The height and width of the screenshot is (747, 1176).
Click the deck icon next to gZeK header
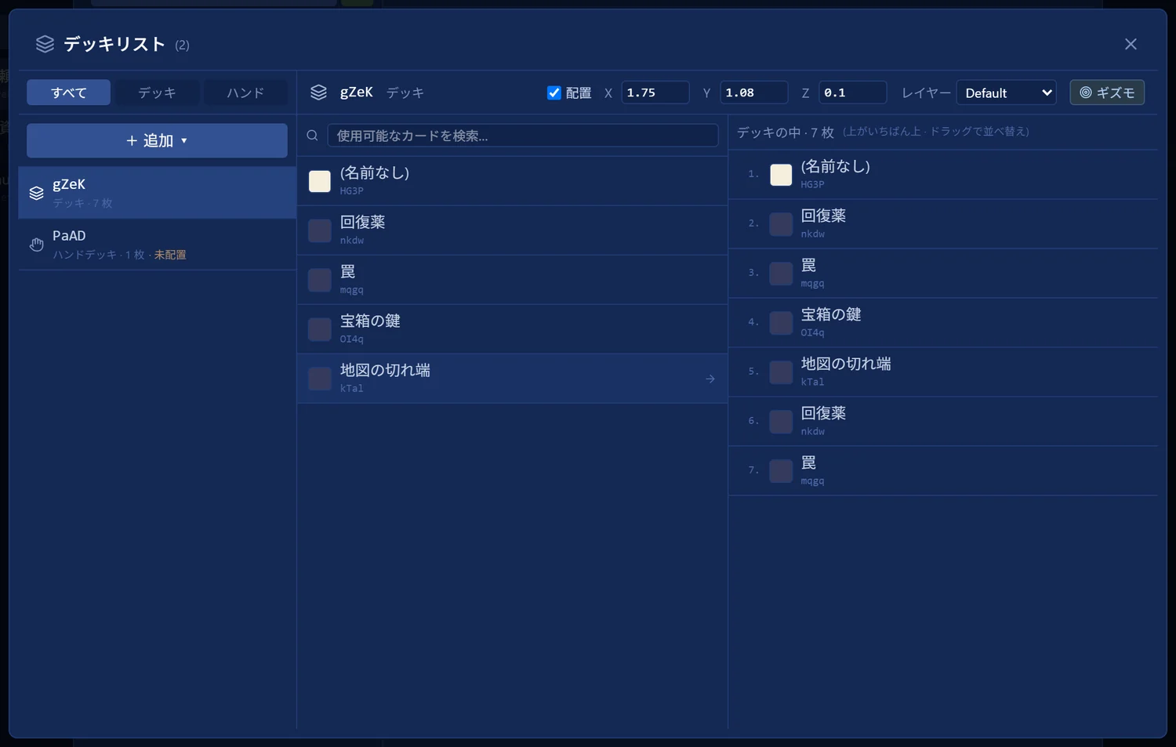click(x=318, y=92)
